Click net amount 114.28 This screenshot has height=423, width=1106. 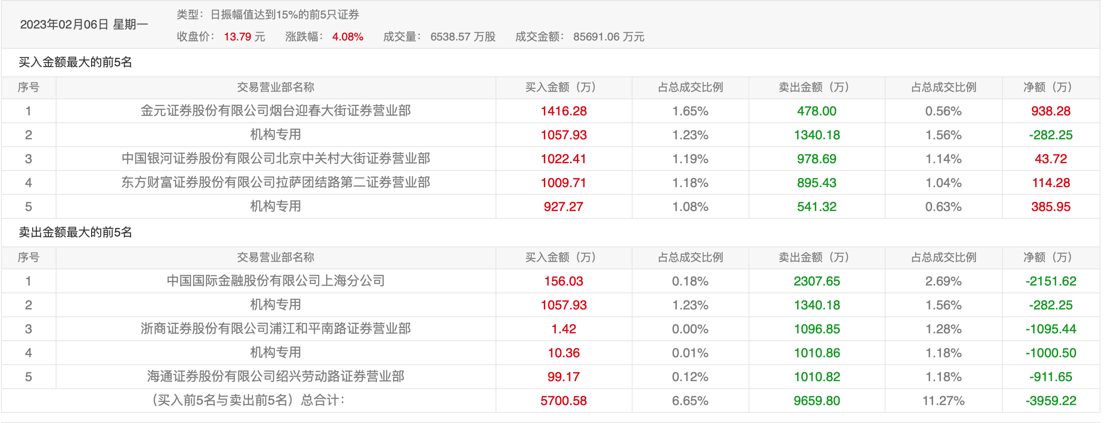[x=1051, y=183]
